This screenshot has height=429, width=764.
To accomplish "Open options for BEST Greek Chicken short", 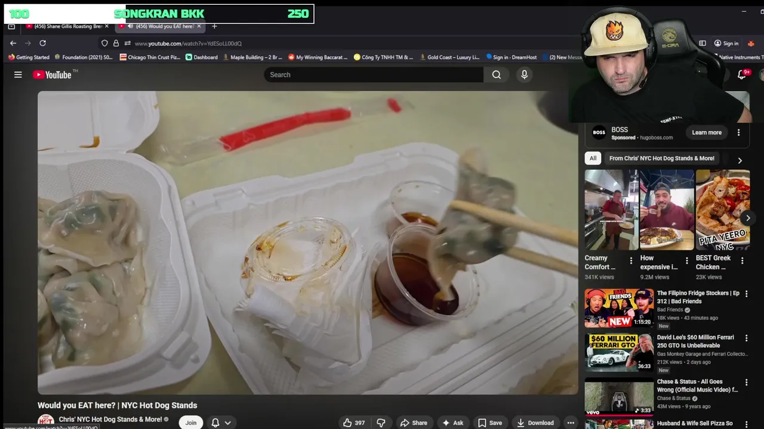I will 742,261.
